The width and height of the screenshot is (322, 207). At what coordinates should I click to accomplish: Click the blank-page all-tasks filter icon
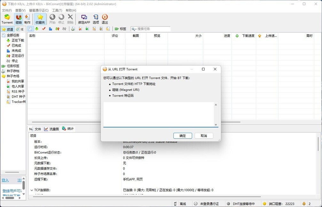coord(30,29)
